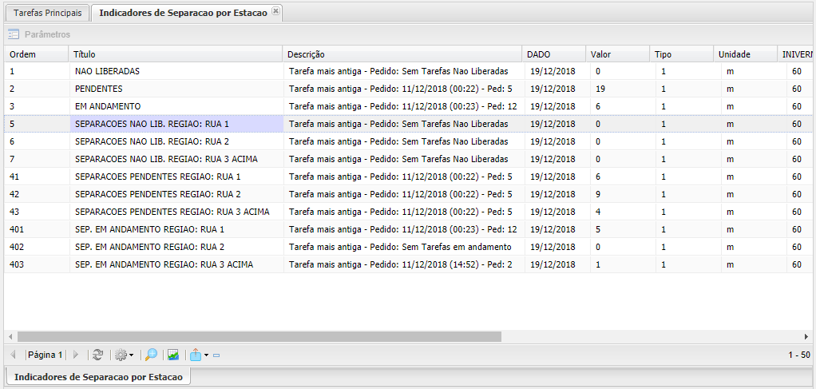Go to next page arrow
This screenshot has height=389, width=816.
coord(76,355)
